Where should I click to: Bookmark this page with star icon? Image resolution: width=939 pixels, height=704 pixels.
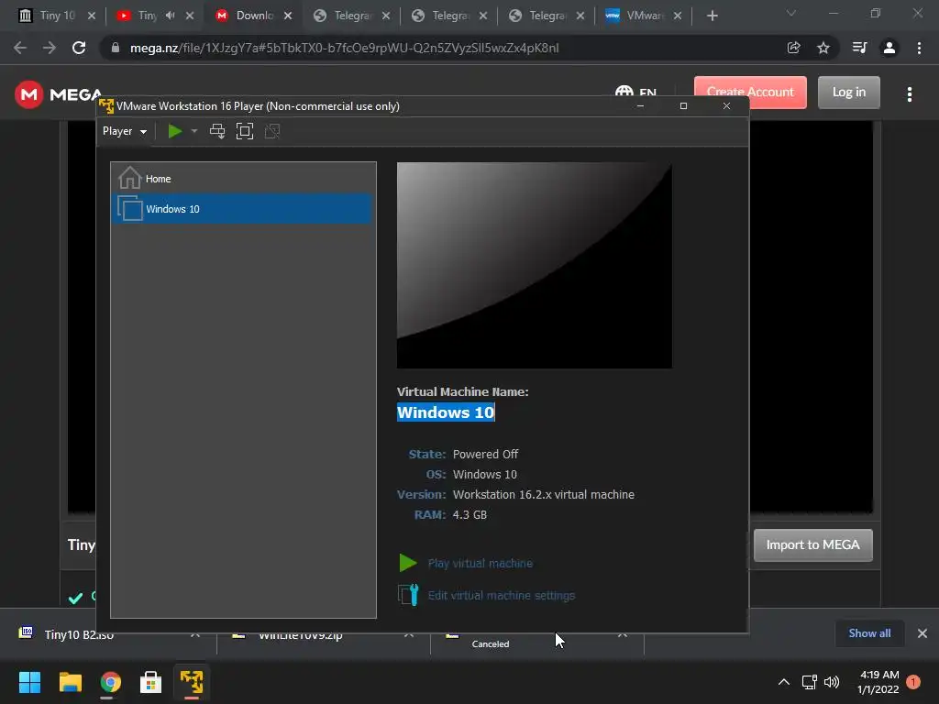click(x=823, y=48)
